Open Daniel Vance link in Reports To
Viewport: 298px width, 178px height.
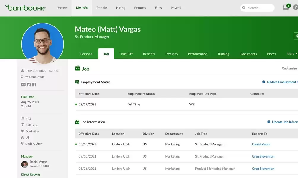click(x=261, y=144)
